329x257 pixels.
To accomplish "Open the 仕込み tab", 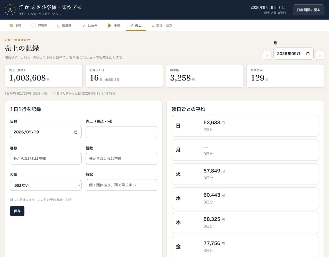I will 90,25.
